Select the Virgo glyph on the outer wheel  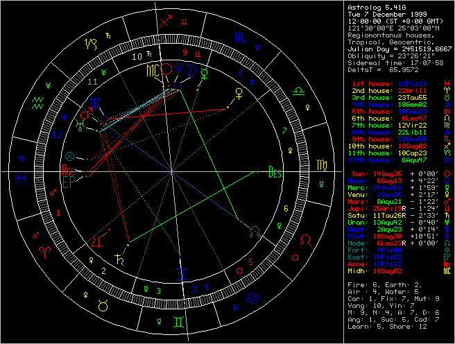[323, 167]
